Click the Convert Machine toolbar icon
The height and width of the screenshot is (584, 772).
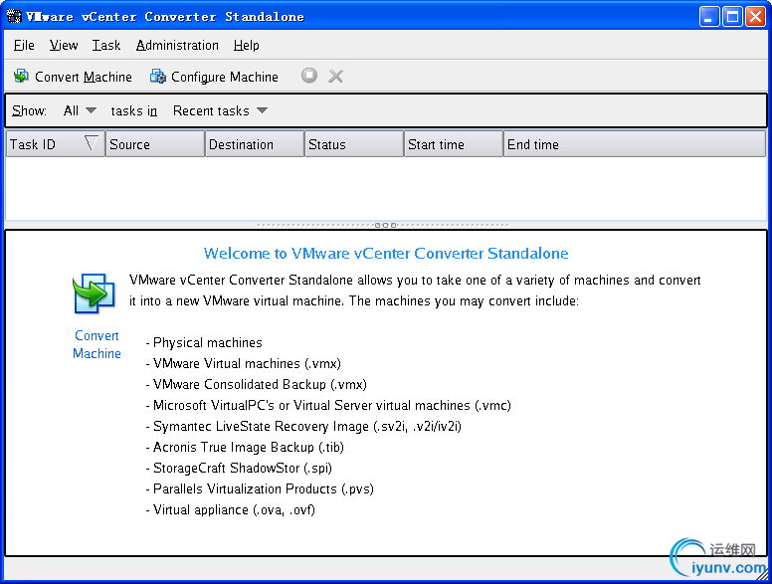click(x=21, y=77)
